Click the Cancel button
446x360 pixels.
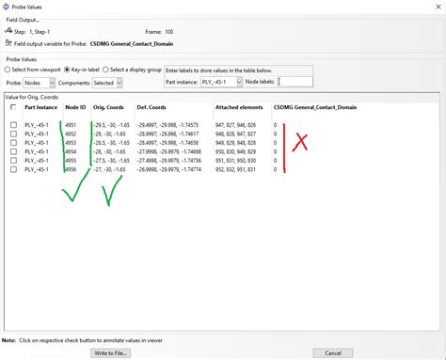coord(333,353)
